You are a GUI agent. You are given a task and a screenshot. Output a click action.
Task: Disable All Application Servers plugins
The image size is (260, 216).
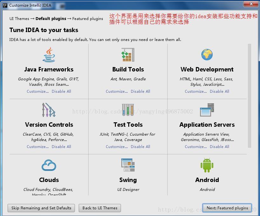click(219, 146)
